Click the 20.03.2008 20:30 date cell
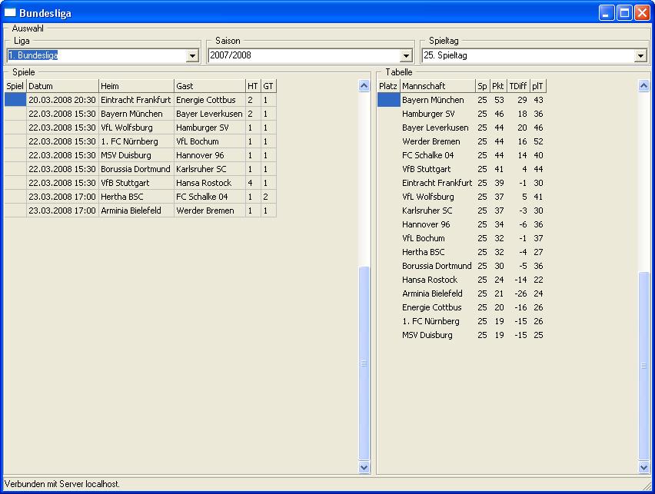Screen dimensions: 655x494 [x=62, y=100]
